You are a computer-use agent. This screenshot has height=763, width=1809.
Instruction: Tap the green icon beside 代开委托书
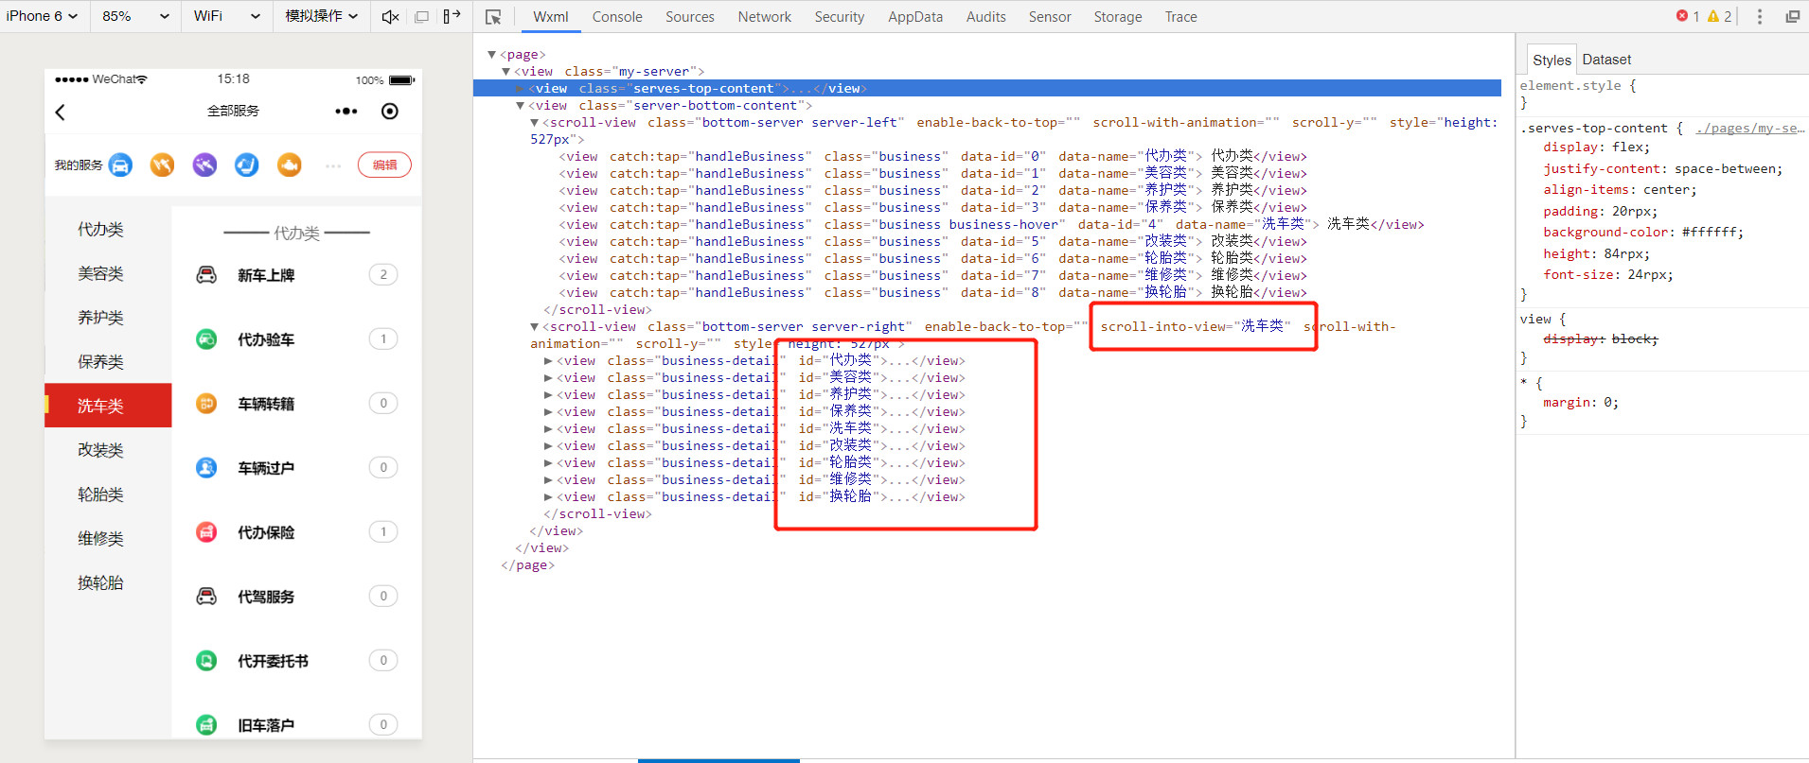[x=206, y=661]
